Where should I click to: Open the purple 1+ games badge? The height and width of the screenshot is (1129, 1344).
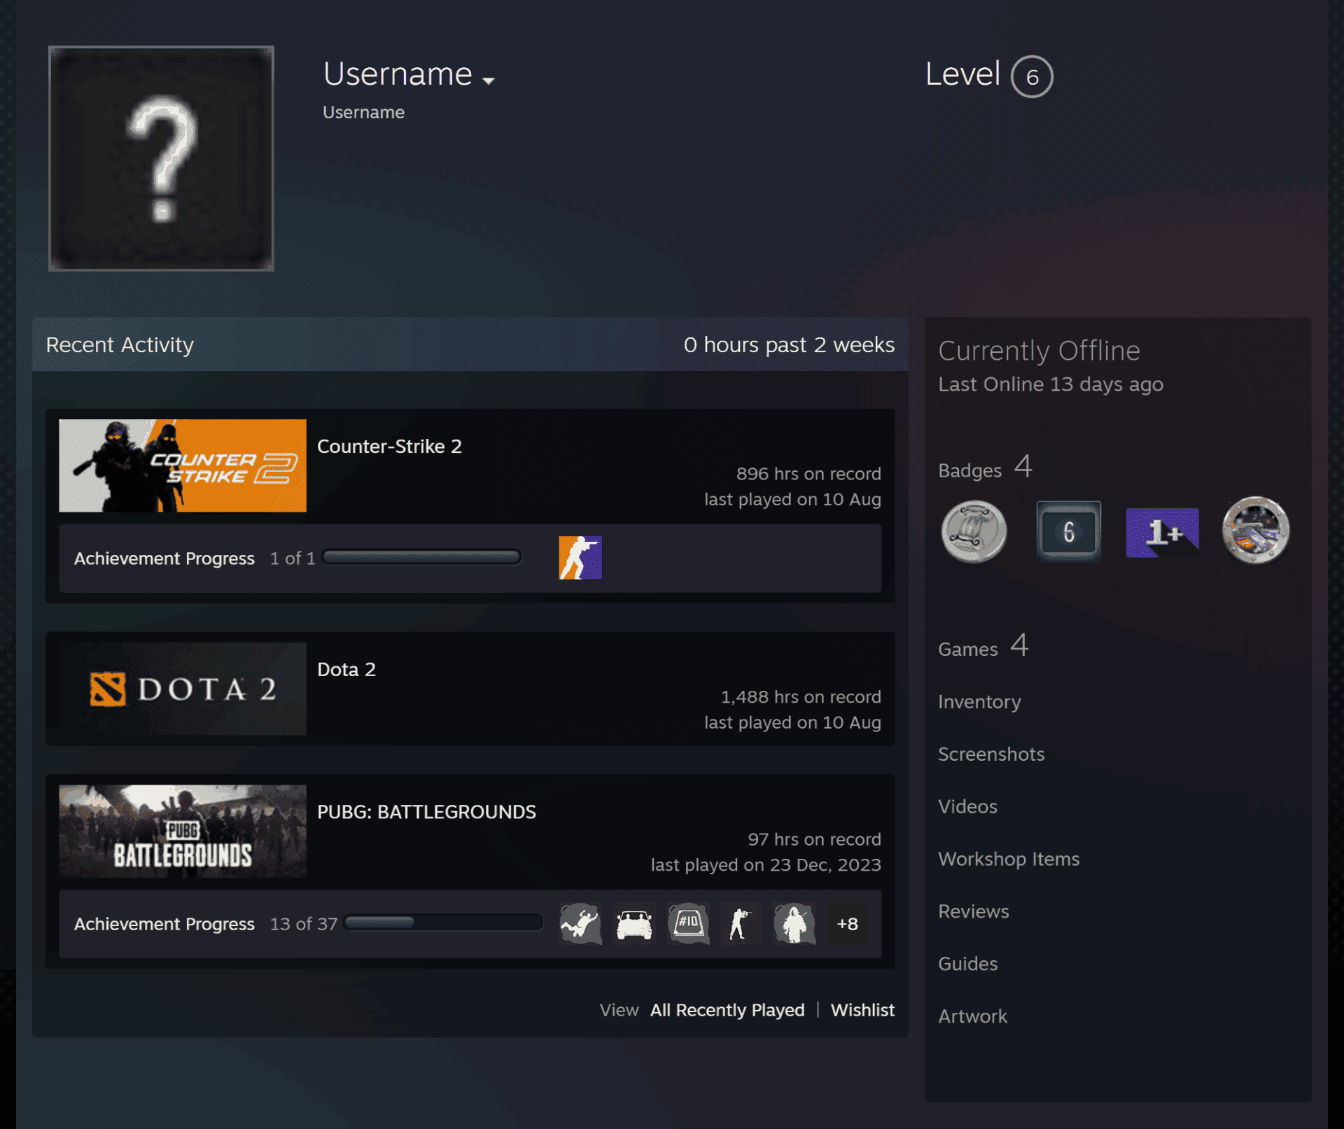[1162, 533]
